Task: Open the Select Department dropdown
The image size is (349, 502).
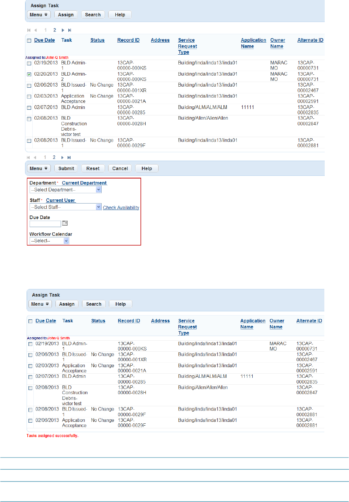Action: [x=66, y=189]
